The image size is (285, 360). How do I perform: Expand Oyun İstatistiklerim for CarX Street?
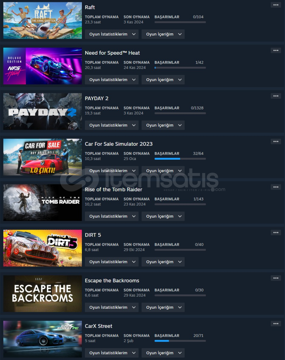pos(112,353)
